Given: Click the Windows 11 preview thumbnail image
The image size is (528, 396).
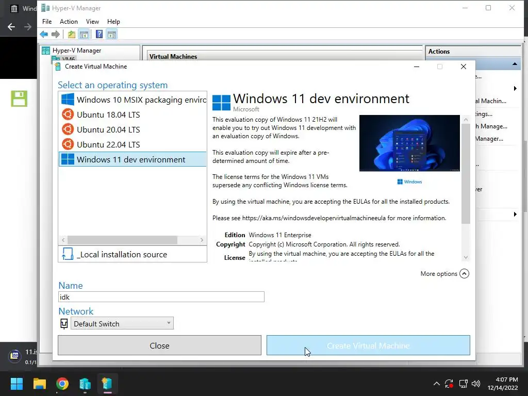Looking at the screenshot, I should pos(409,143).
